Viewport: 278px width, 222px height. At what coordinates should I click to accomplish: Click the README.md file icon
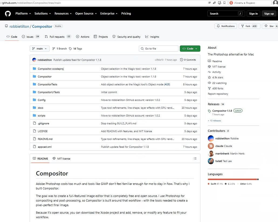tap(35, 139)
